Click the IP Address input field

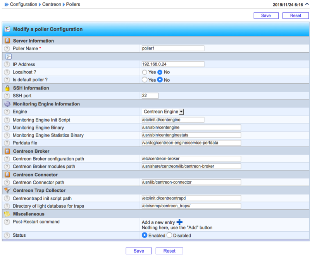[x=173, y=64]
